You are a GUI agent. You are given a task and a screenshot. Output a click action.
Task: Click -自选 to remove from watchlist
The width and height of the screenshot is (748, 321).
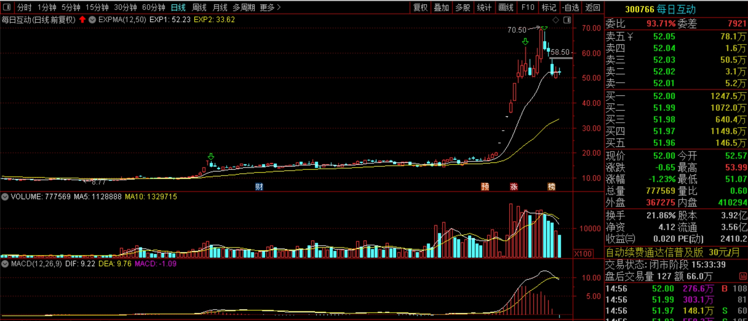tap(570, 7)
